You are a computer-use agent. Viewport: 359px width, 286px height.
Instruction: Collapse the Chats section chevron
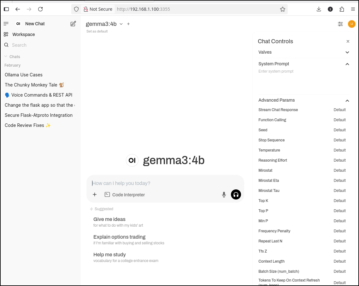pyautogui.click(x=6, y=57)
